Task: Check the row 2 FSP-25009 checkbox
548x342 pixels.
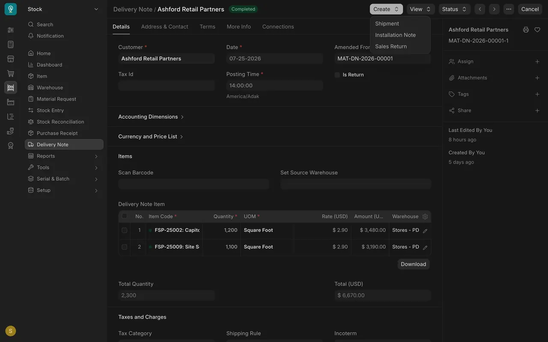Action: click(125, 247)
